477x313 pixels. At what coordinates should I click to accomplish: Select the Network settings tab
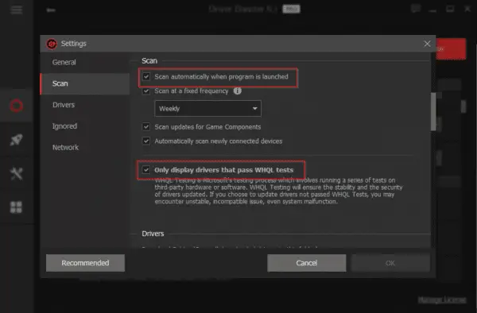point(85,148)
